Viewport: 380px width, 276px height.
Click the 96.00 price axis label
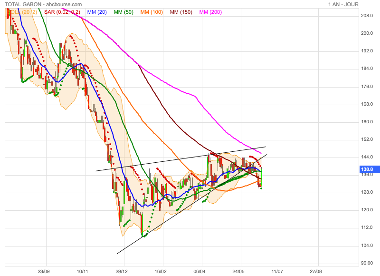click(367, 263)
